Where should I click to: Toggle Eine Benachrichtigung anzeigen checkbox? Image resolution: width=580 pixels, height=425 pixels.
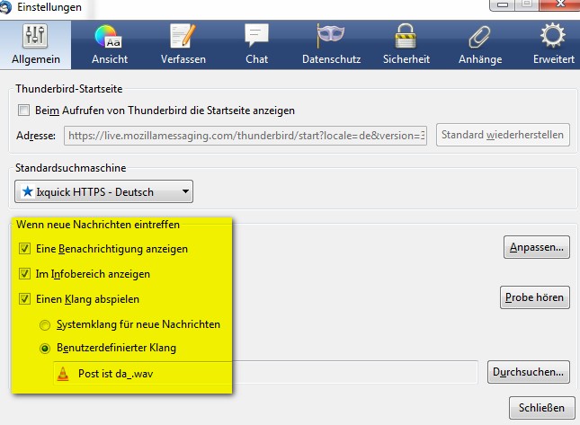point(24,249)
